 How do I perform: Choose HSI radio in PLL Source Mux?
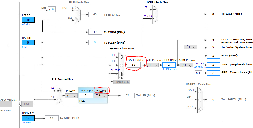pyautogui.click(x=59, y=91)
